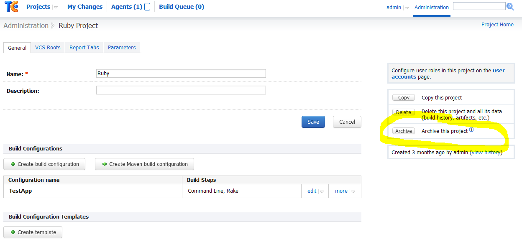
Task: Focus the top search box
Action: coord(479,6)
